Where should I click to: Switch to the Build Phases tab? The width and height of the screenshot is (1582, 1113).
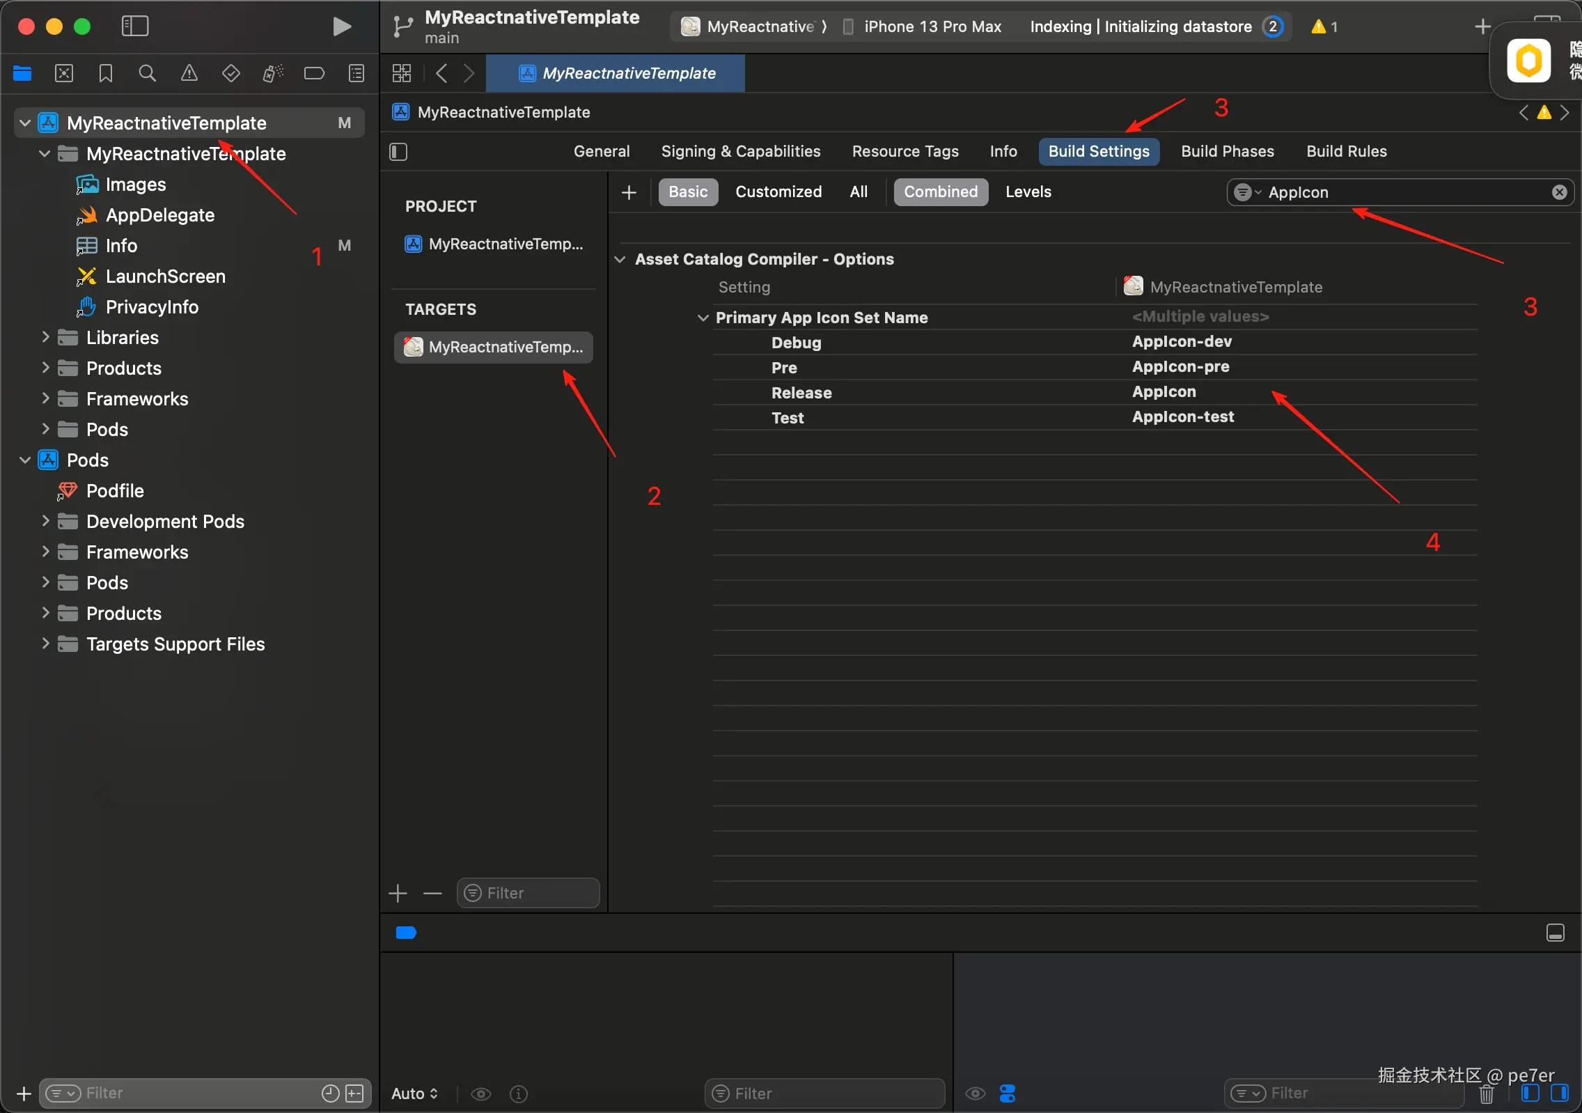[x=1227, y=152]
